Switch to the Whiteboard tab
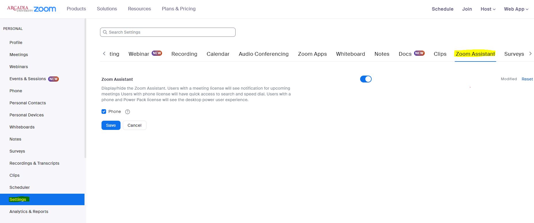 [351, 54]
